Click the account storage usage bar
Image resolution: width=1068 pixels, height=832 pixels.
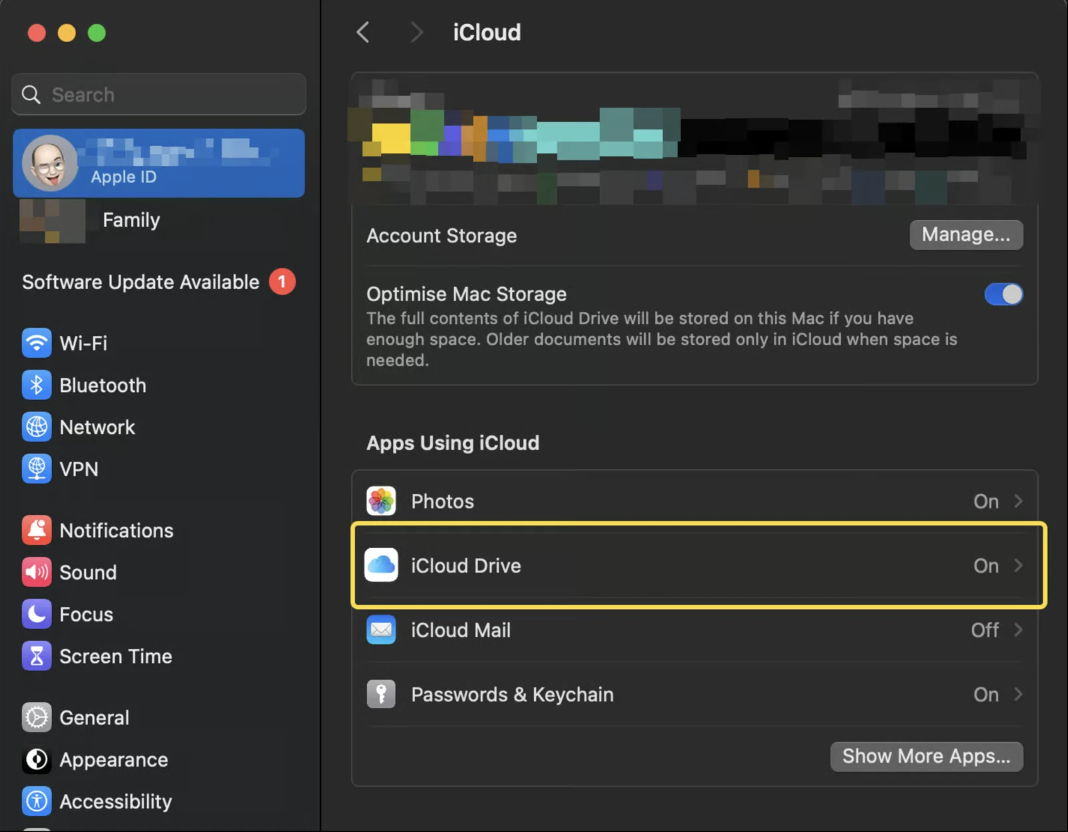(x=694, y=137)
